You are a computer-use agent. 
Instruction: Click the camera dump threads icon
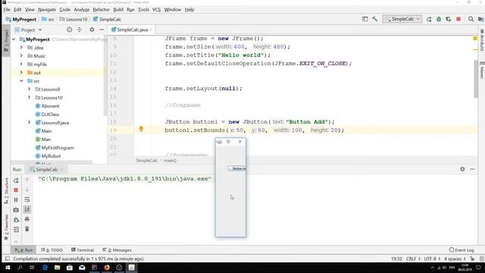(16, 210)
